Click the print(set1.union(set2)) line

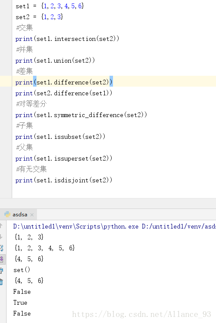click(x=55, y=61)
